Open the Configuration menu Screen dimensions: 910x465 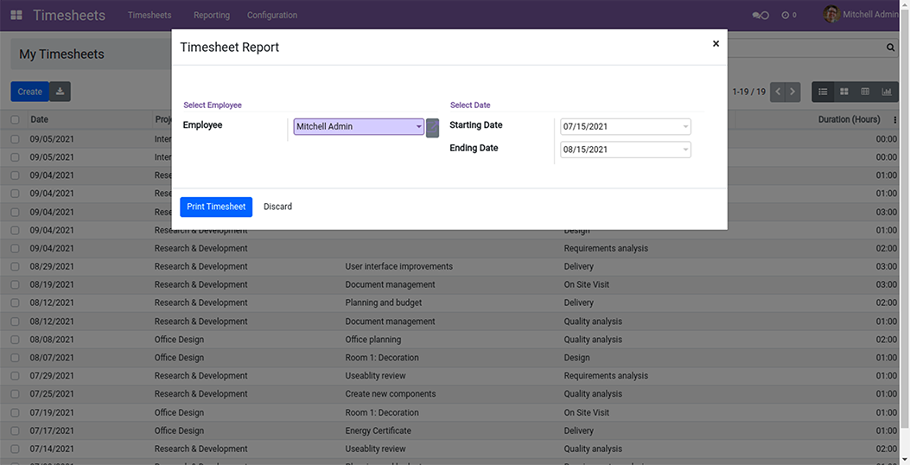(272, 15)
